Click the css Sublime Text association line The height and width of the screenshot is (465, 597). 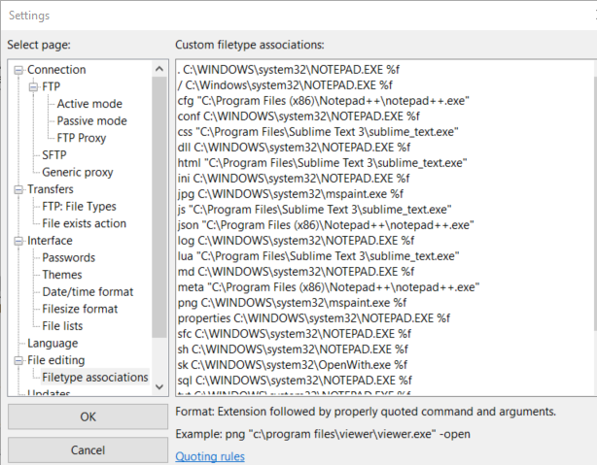click(318, 132)
